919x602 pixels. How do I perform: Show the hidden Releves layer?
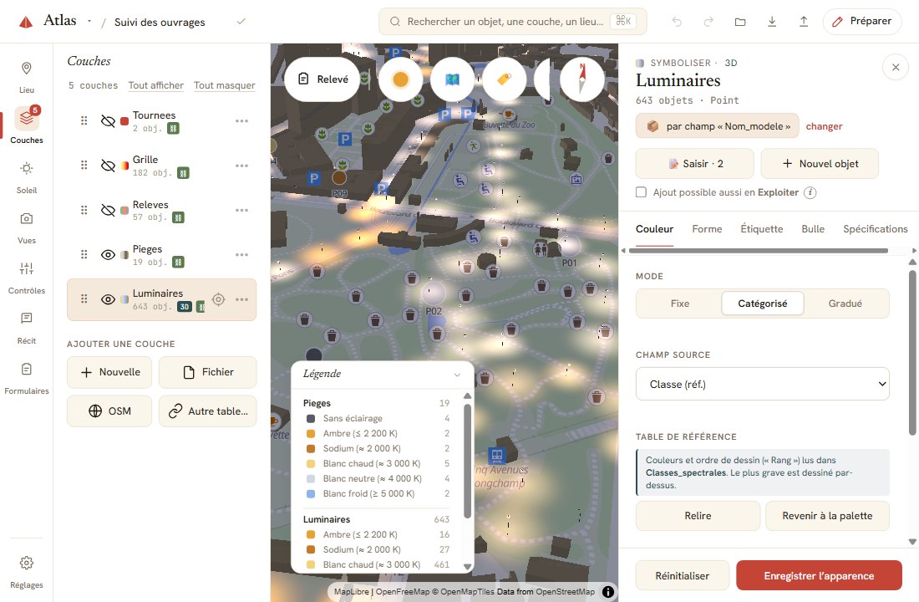pyautogui.click(x=108, y=210)
